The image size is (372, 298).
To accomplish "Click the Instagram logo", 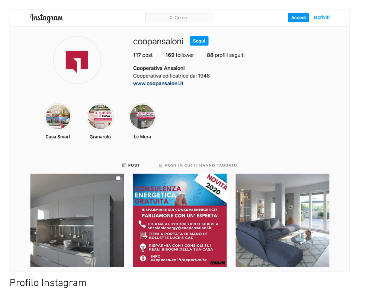I will 47,18.
